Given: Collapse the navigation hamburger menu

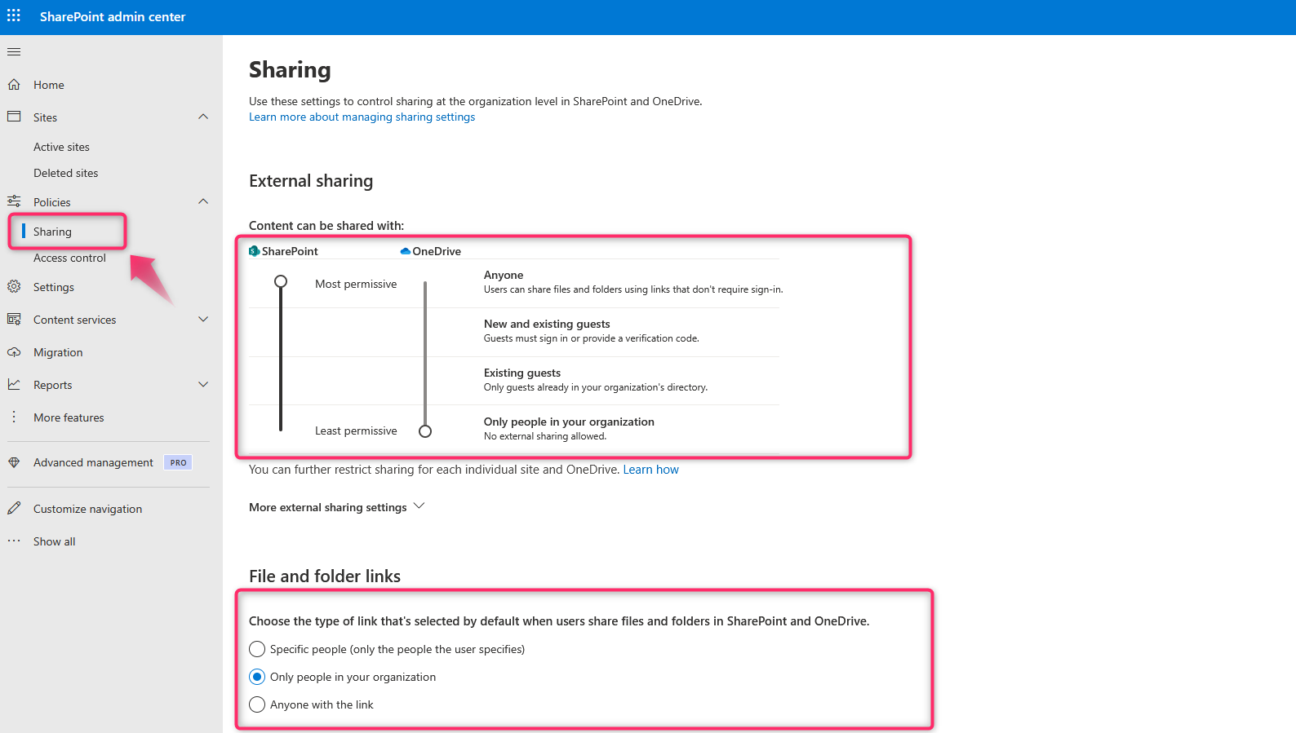Looking at the screenshot, I should 14,52.
